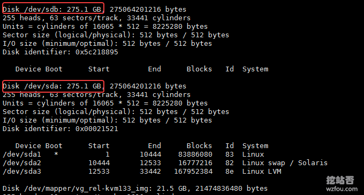This screenshot has height=195, width=364.
Task: Click Disk identifier 0x00021521 text
Action: (x=60, y=129)
